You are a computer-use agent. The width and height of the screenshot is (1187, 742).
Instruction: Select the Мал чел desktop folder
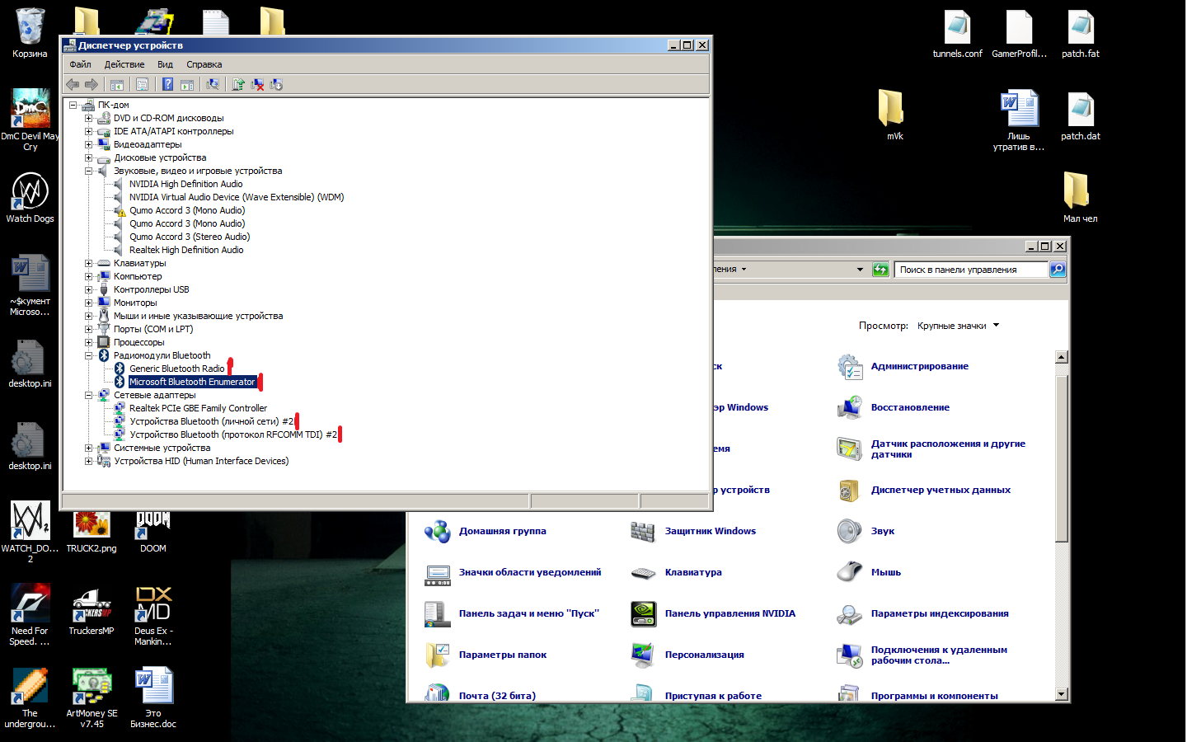pos(1080,198)
